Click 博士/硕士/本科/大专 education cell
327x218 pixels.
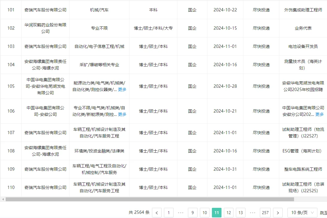(x=153, y=28)
